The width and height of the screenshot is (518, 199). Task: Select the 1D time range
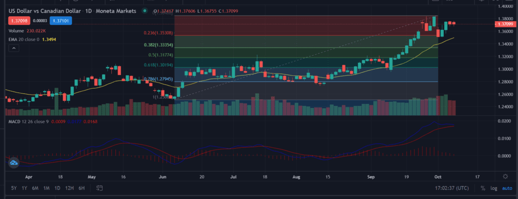(x=57, y=188)
